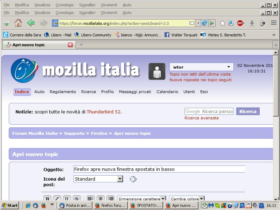Open Segnalibri menu in front window

[x=87, y=13]
